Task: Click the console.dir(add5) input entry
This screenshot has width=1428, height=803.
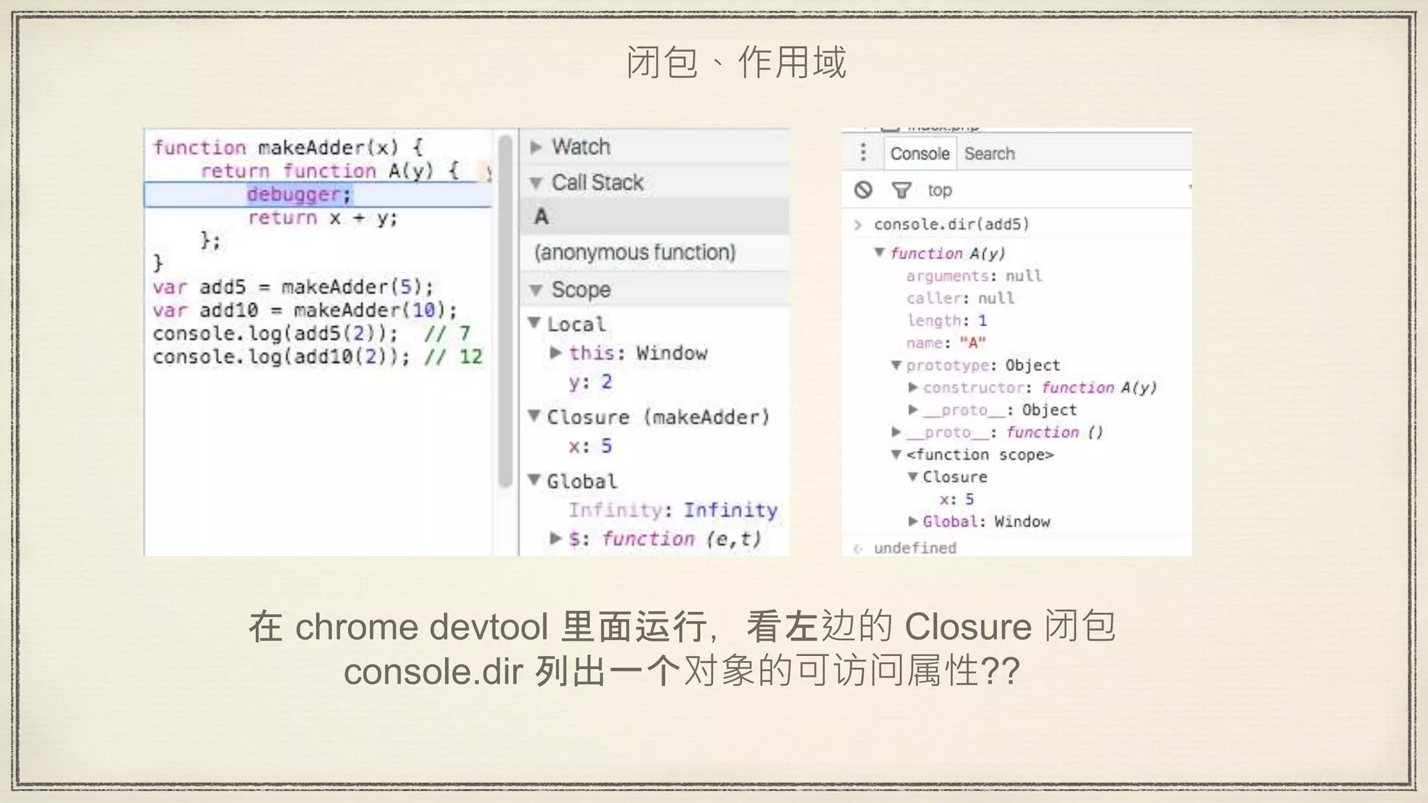Action: (x=951, y=224)
